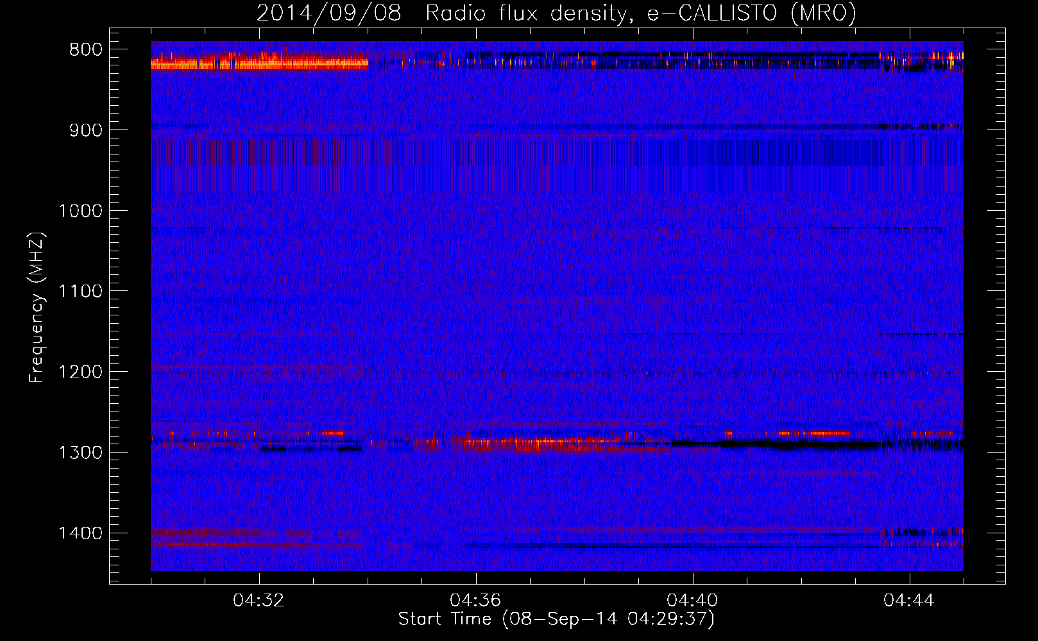
Task: Click the 900 frequency tick label
Action: coord(85,130)
